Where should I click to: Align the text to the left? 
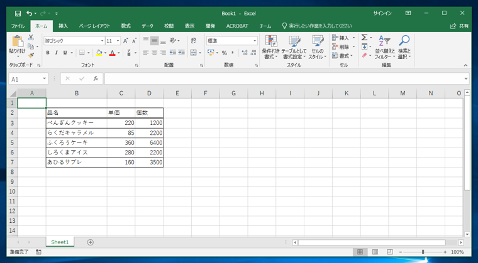(x=146, y=53)
